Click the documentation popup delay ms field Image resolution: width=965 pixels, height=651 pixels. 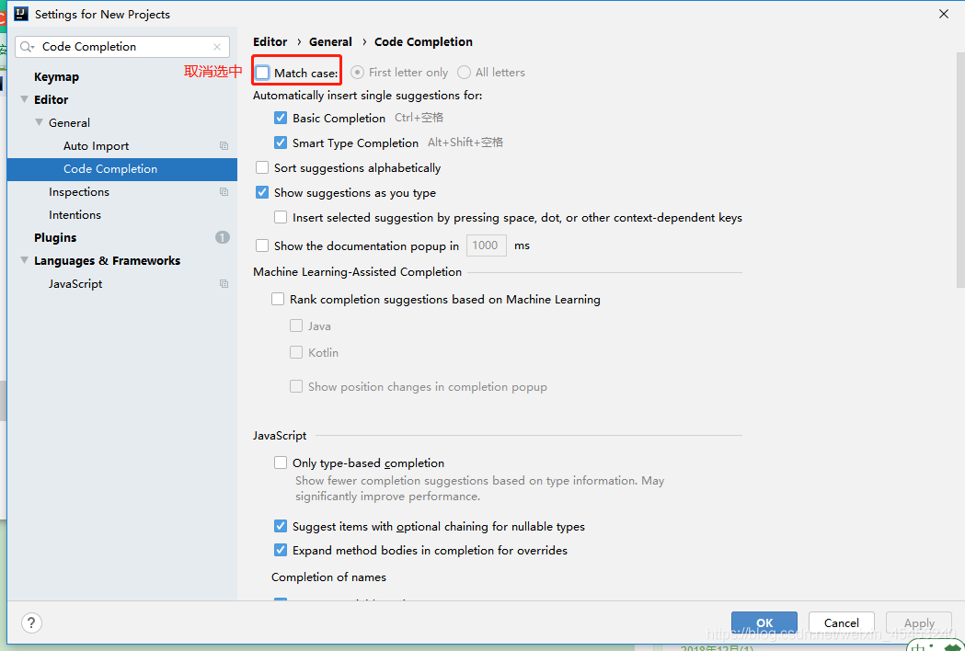pyautogui.click(x=487, y=246)
